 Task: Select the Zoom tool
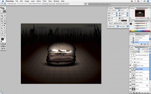pos(5,36)
